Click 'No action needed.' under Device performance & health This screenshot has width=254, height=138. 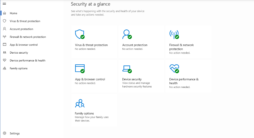pyautogui.click(x=180, y=87)
